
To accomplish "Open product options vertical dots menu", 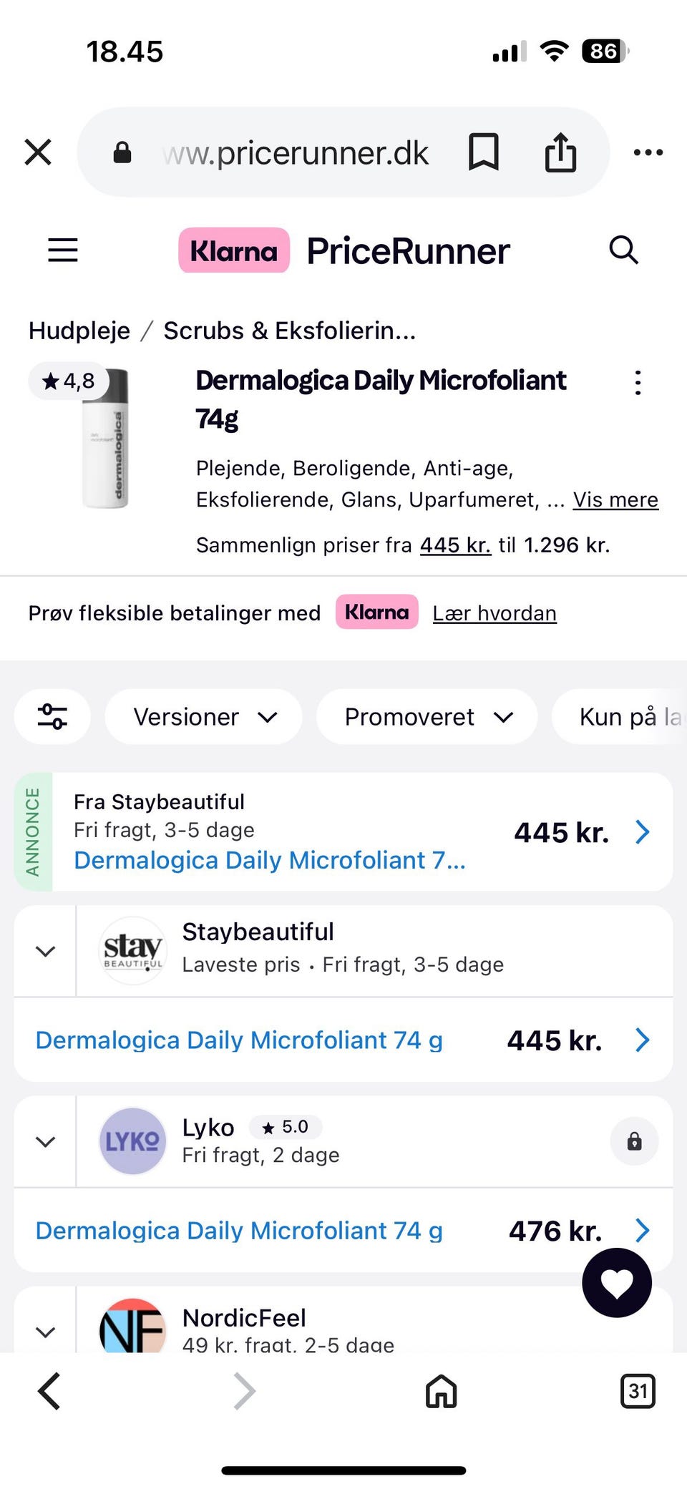I will [x=638, y=383].
